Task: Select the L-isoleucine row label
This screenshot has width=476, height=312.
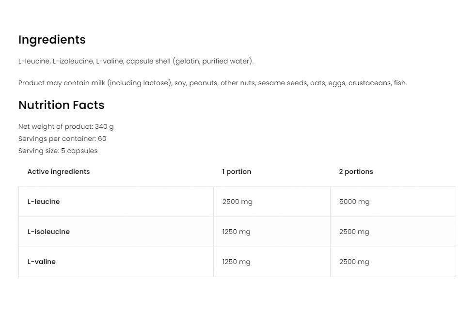Action: [x=48, y=232]
